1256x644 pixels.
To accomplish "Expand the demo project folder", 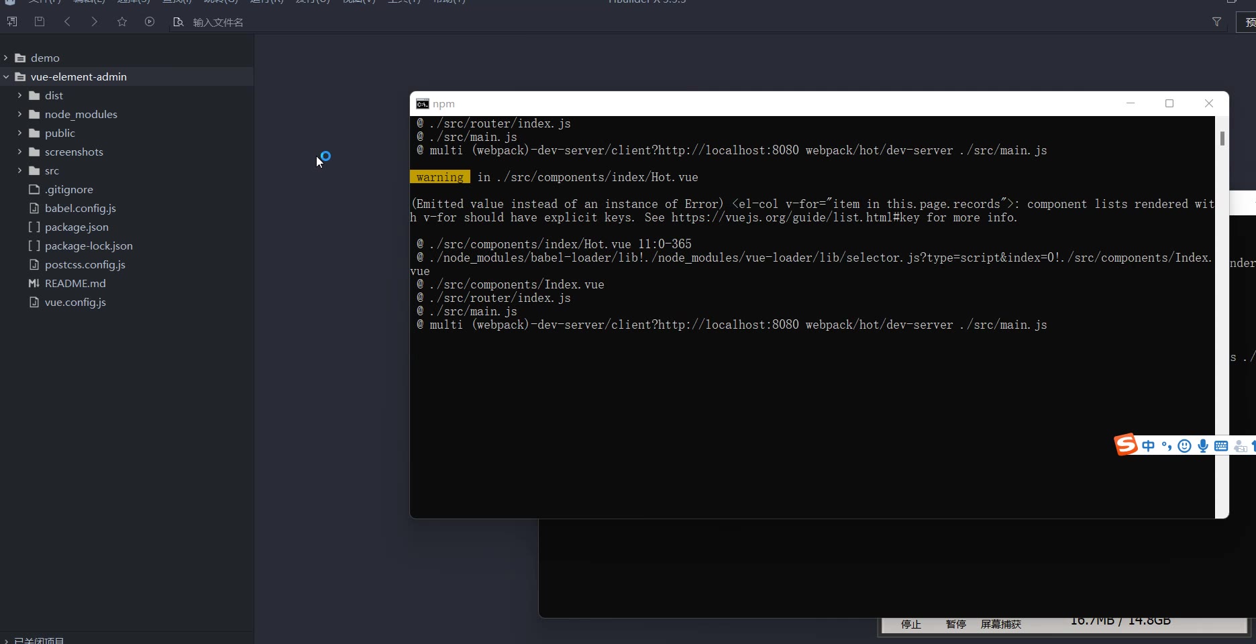I will [x=6, y=58].
